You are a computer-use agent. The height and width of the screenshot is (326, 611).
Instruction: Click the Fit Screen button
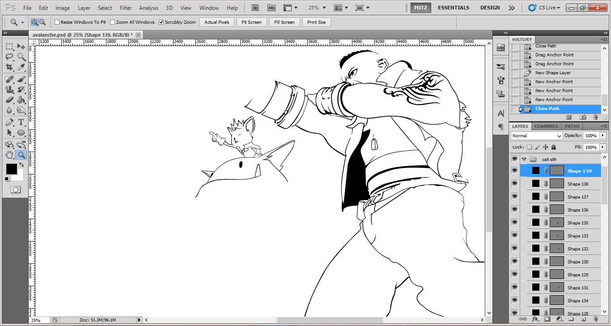pyautogui.click(x=252, y=22)
